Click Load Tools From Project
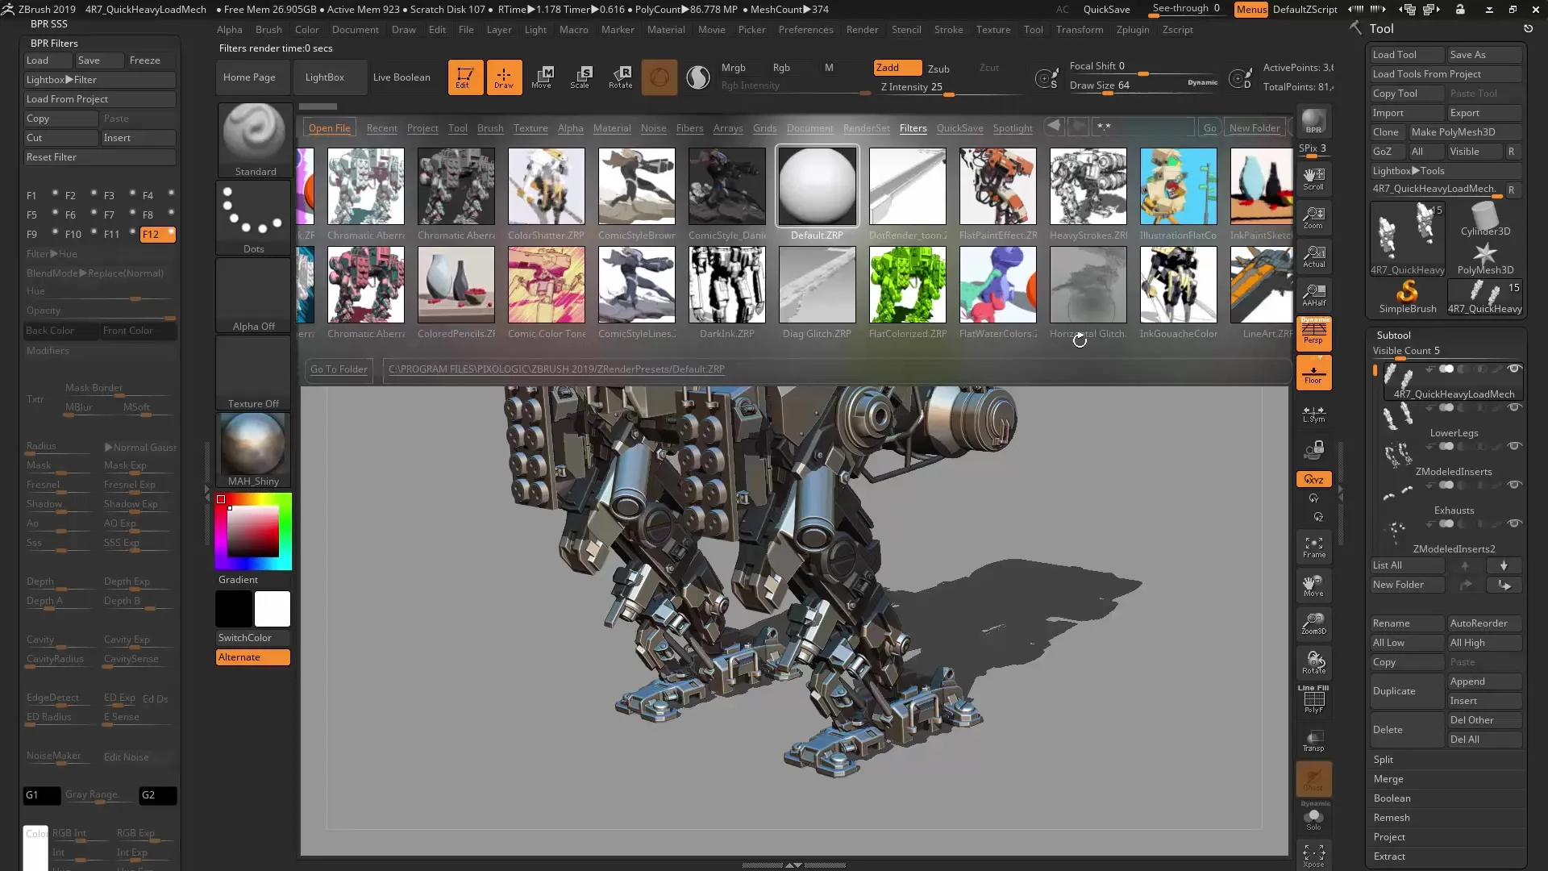This screenshot has width=1548, height=871. [x=1446, y=74]
